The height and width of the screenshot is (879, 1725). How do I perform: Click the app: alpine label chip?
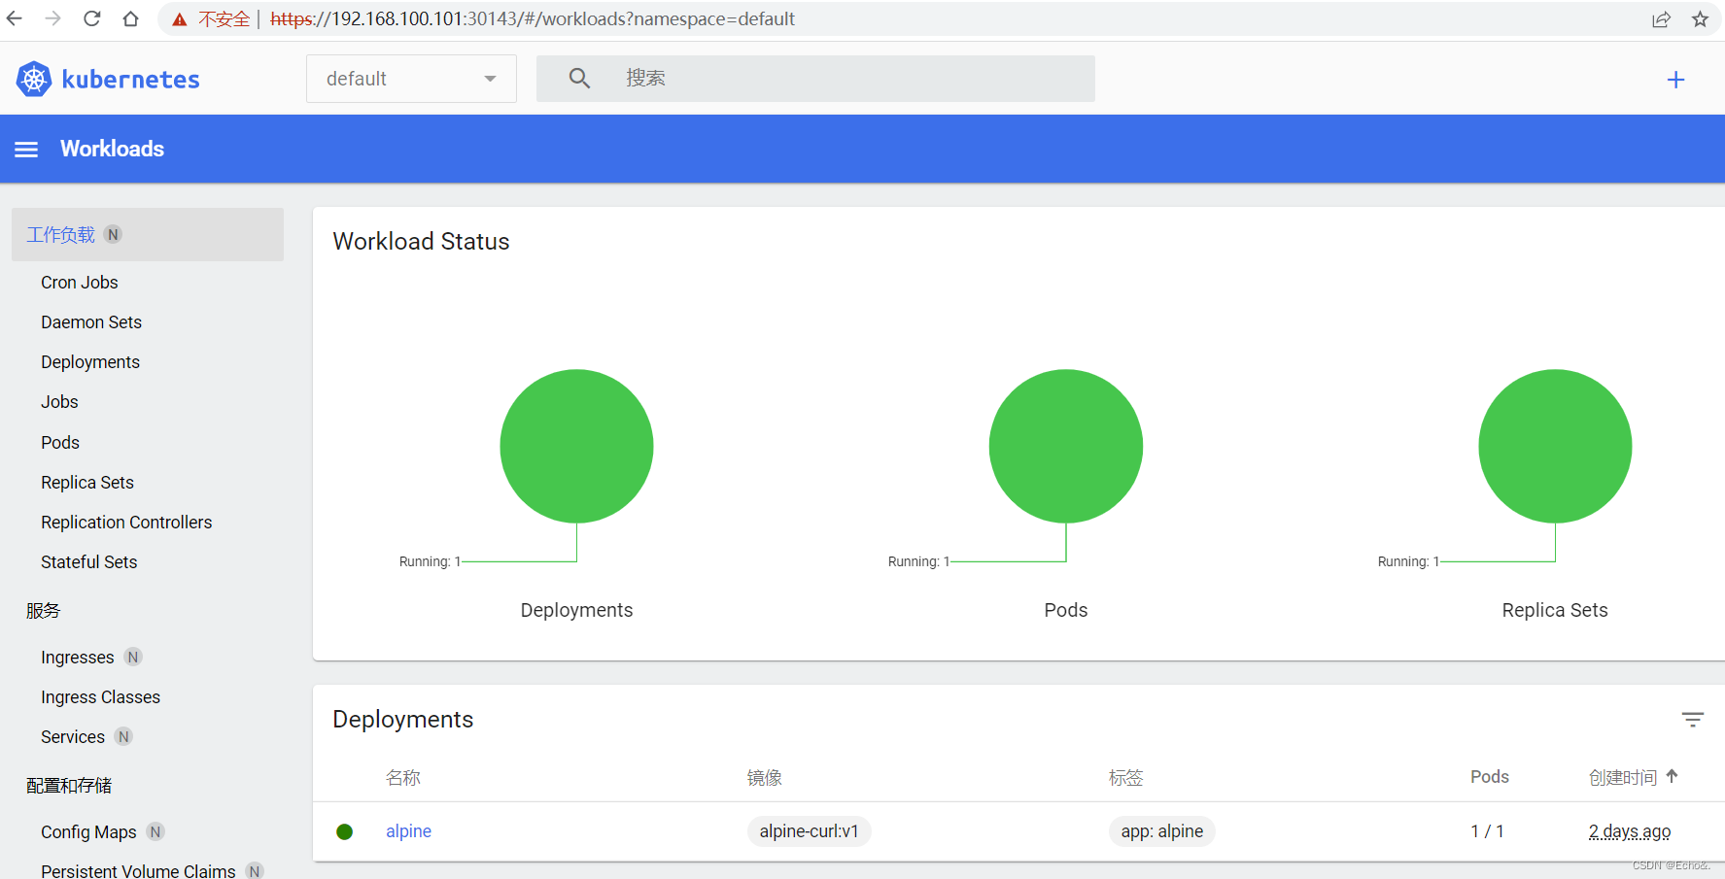pos(1162,831)
